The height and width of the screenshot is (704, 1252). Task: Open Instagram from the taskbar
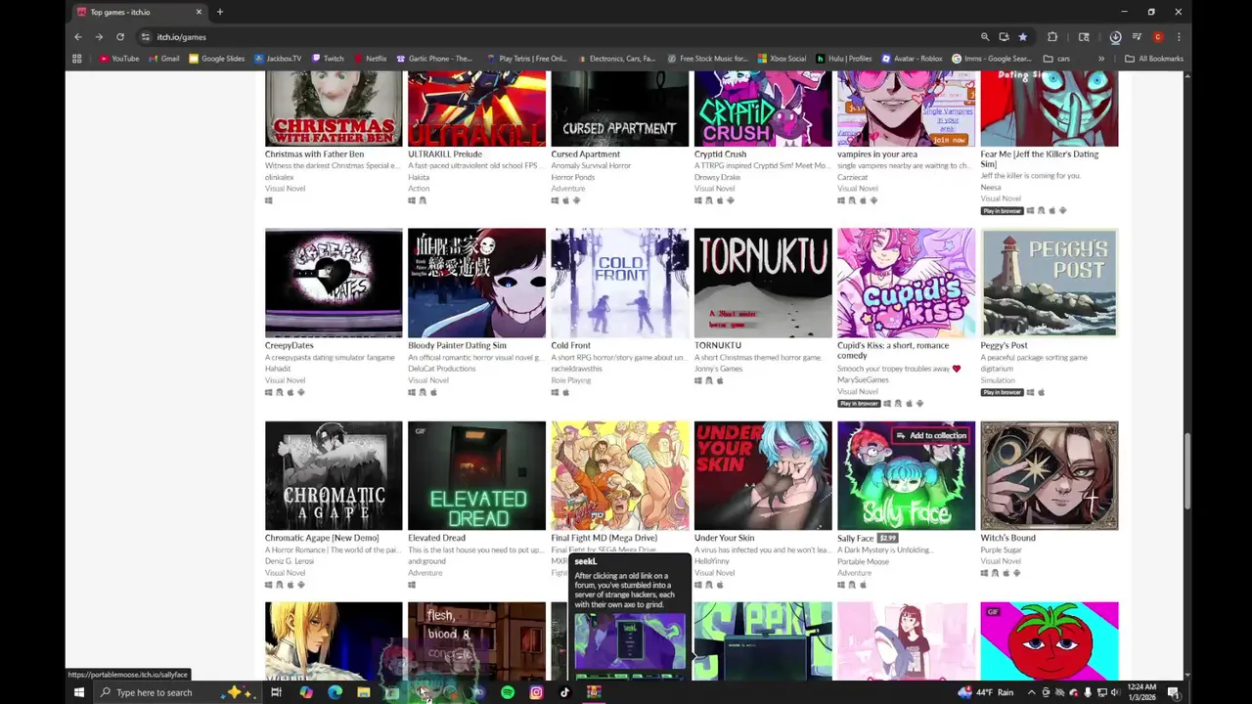[x=536, y=692]
